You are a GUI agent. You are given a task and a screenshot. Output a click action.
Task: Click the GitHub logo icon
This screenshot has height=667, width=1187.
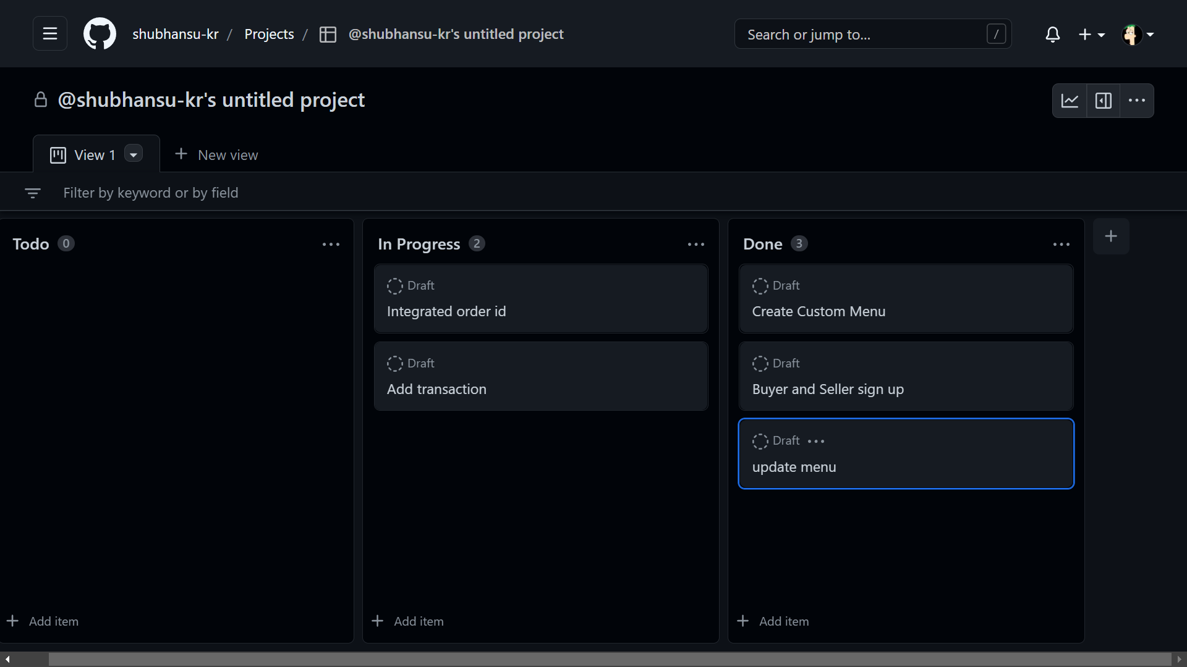[x=100, y=33]
